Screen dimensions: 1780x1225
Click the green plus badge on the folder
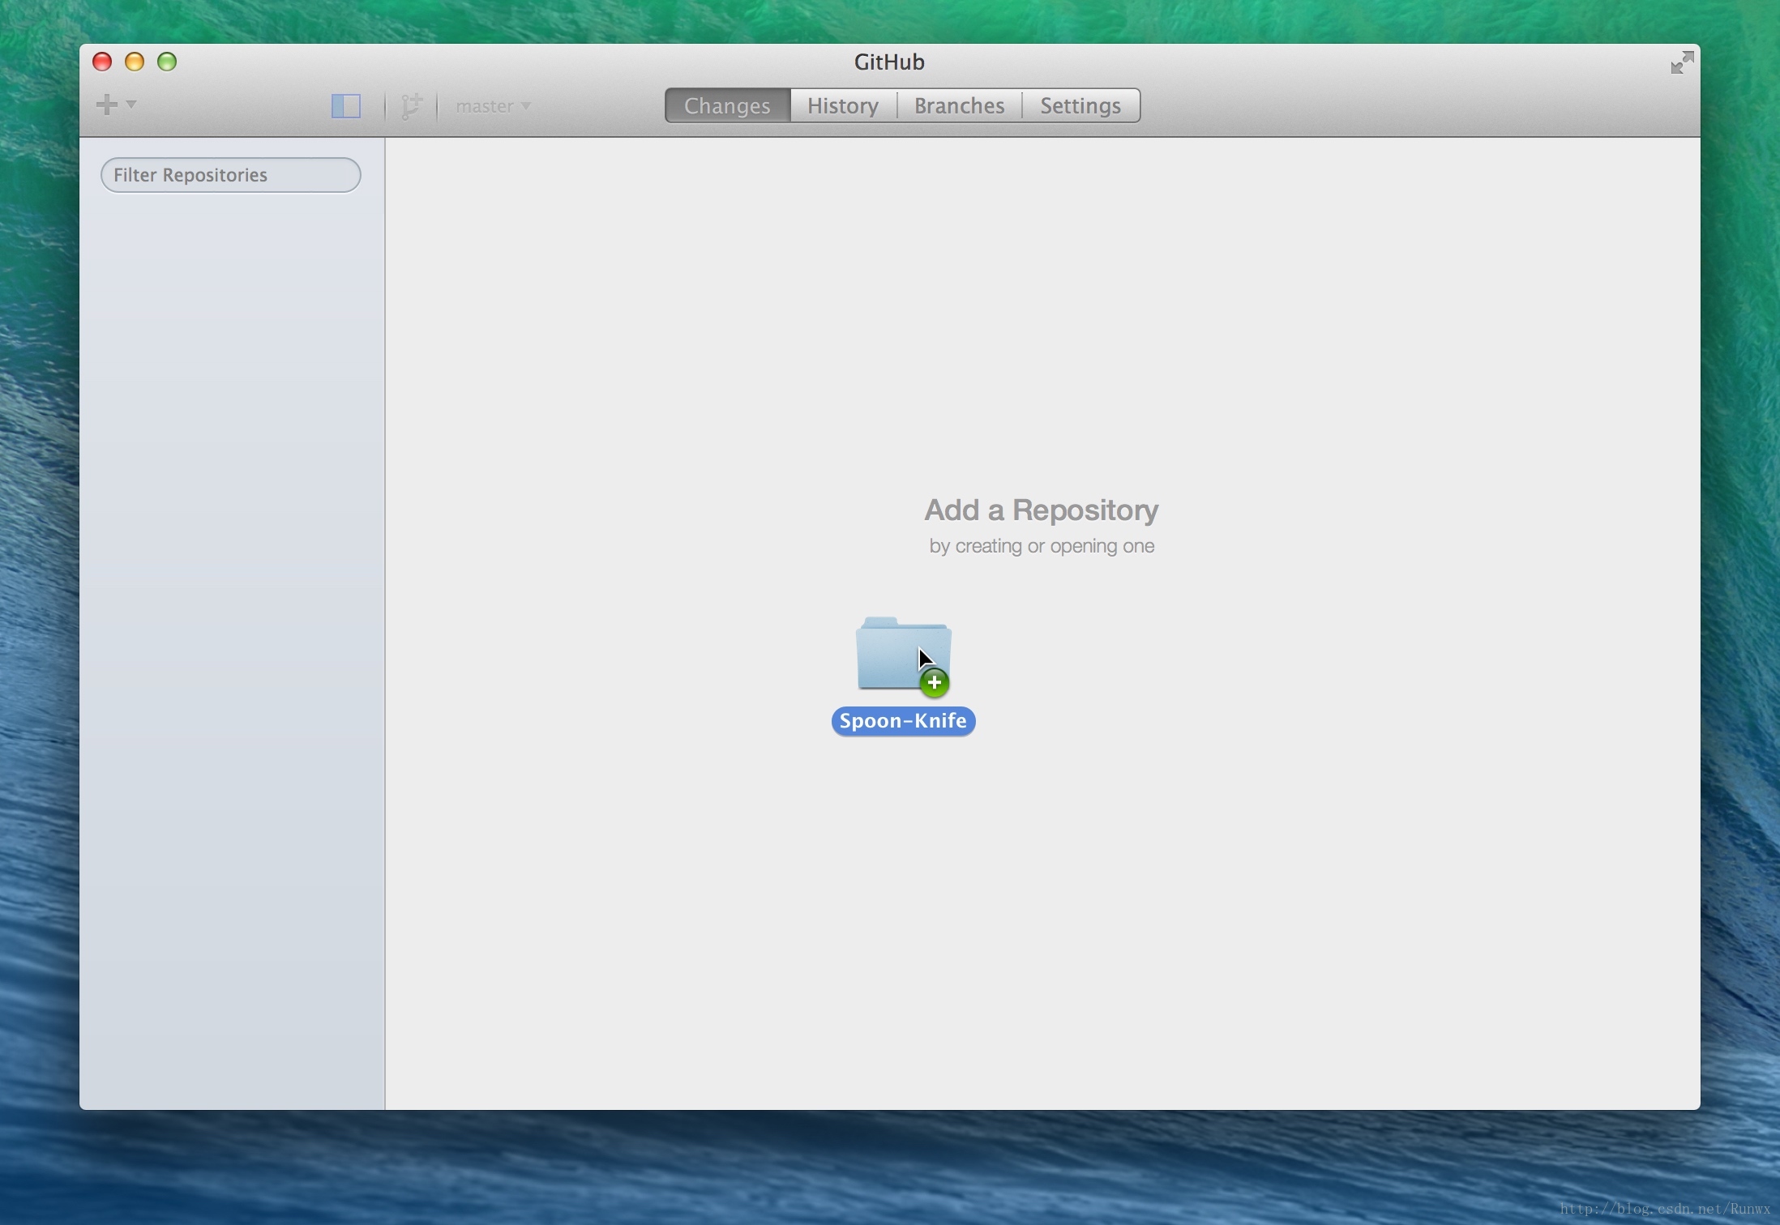coord(935,683)
